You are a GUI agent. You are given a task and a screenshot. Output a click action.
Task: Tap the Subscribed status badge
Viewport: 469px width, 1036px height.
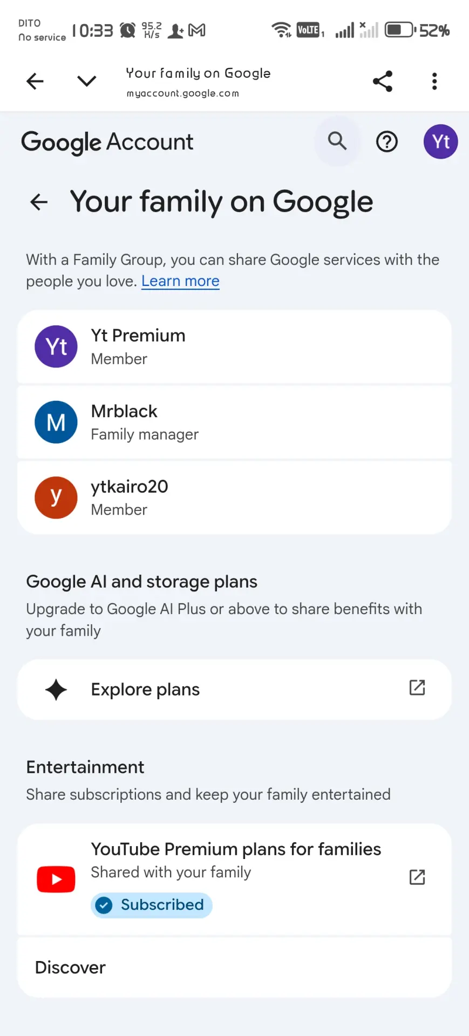[x=152, y=905]
